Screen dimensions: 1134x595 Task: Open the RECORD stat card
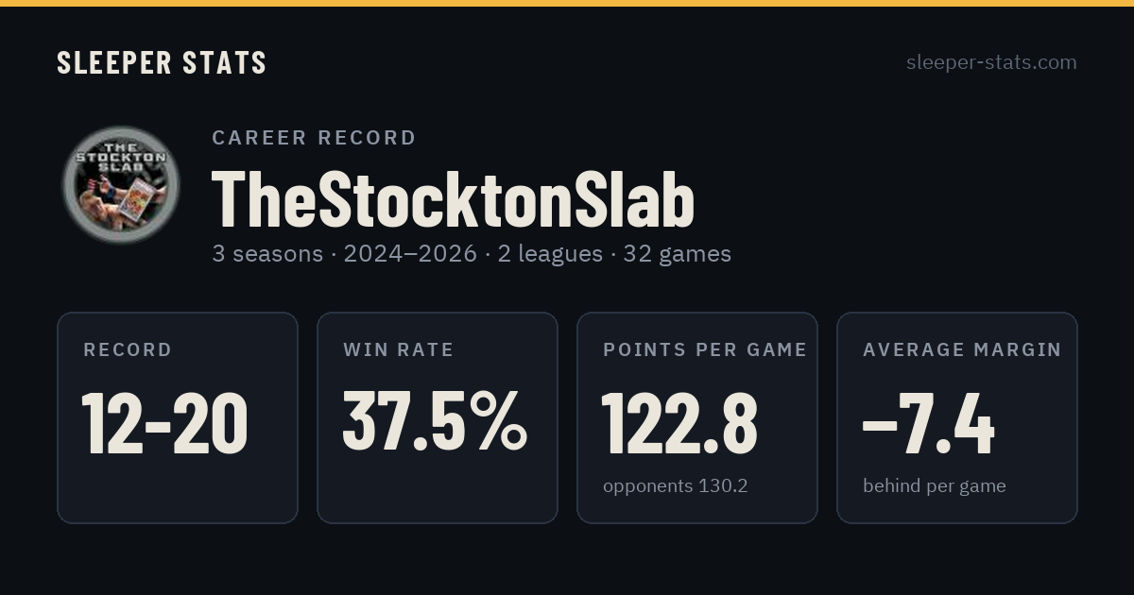(x=178, y=417)
